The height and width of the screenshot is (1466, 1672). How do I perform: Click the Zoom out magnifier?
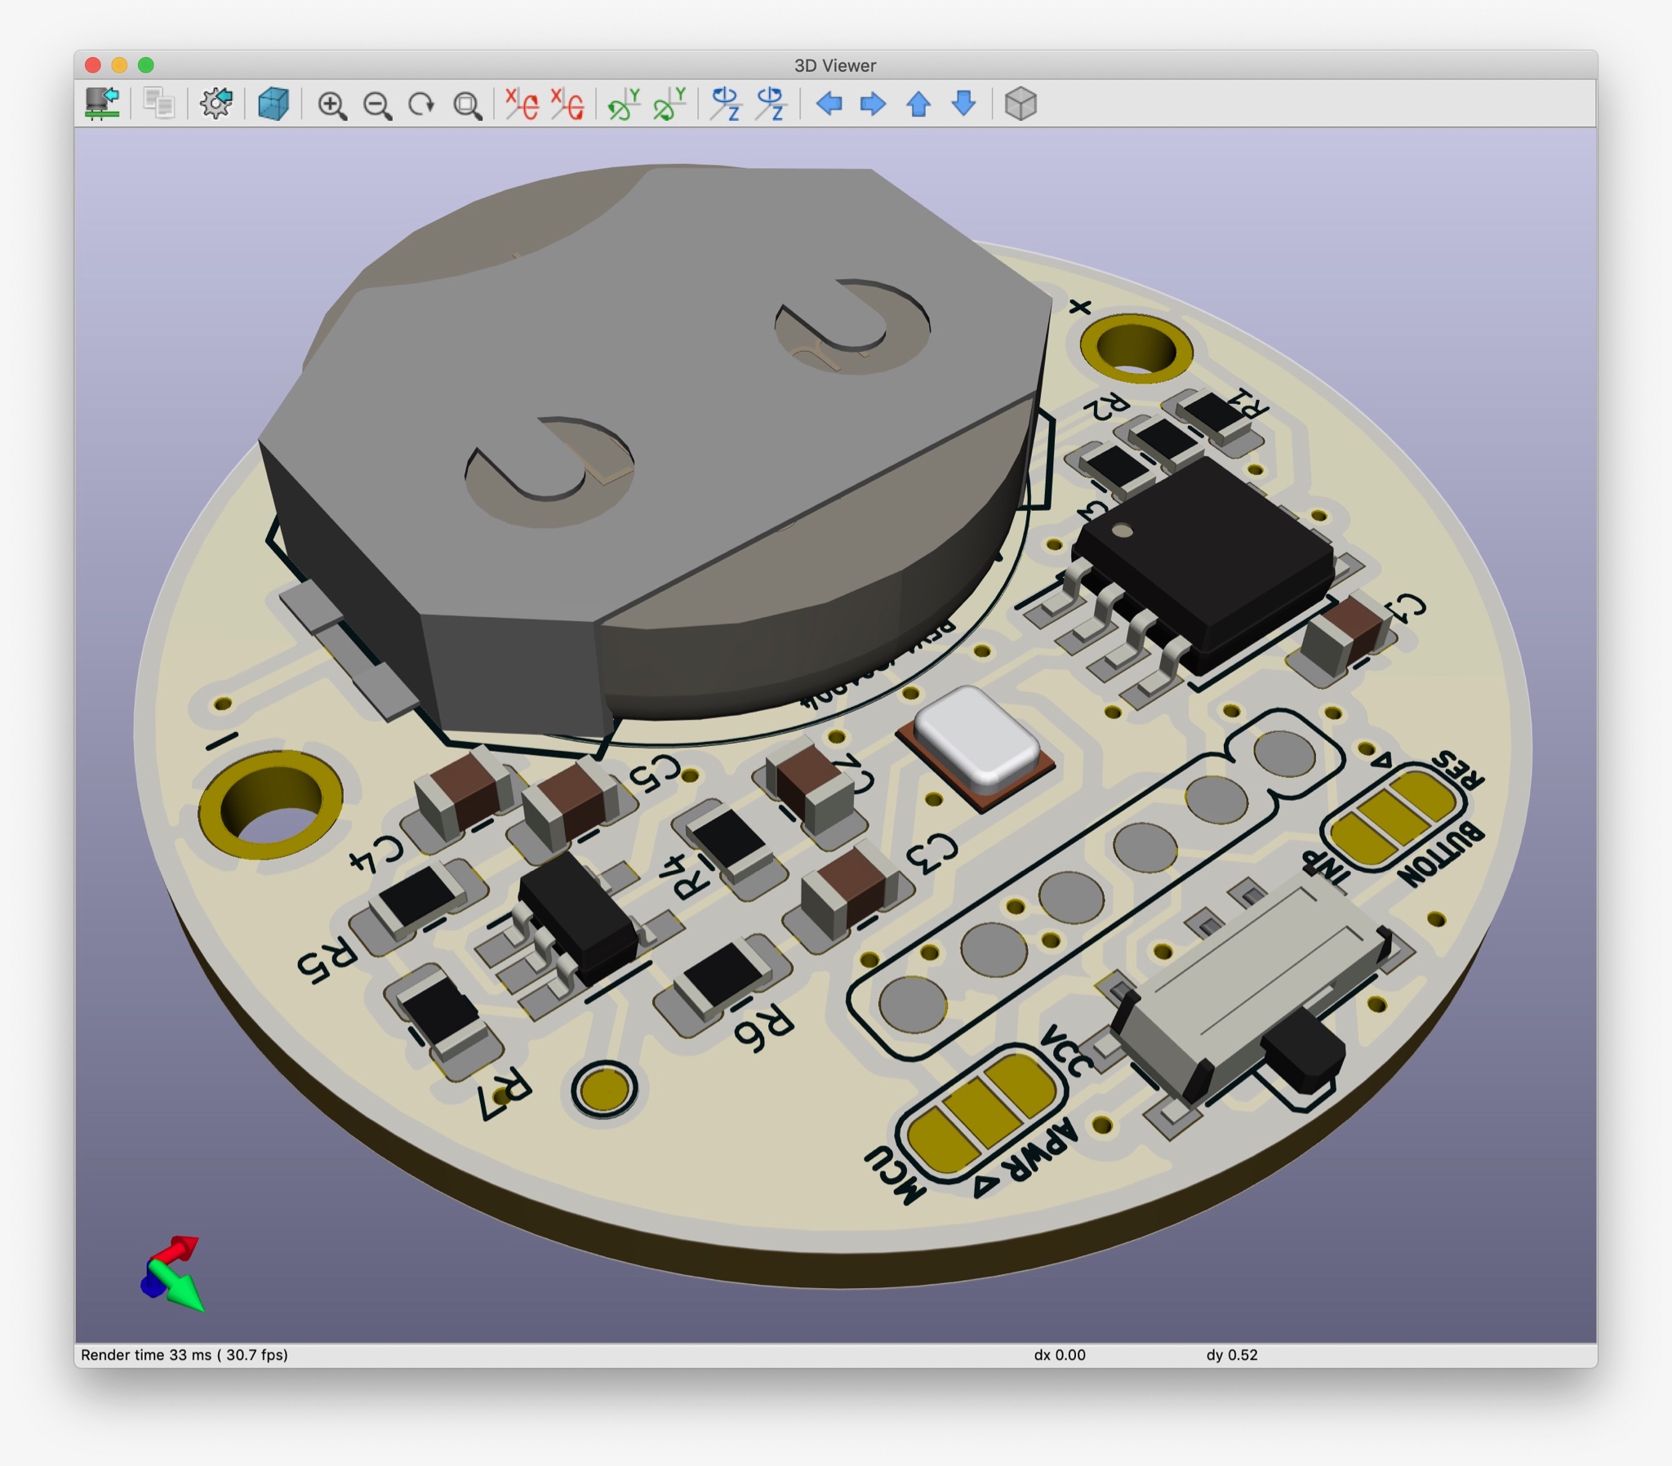point(377,104)
